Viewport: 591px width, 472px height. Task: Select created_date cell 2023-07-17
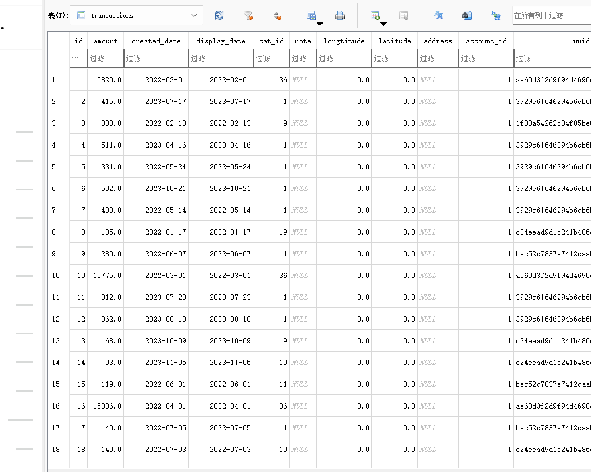[x=156, y=102]
